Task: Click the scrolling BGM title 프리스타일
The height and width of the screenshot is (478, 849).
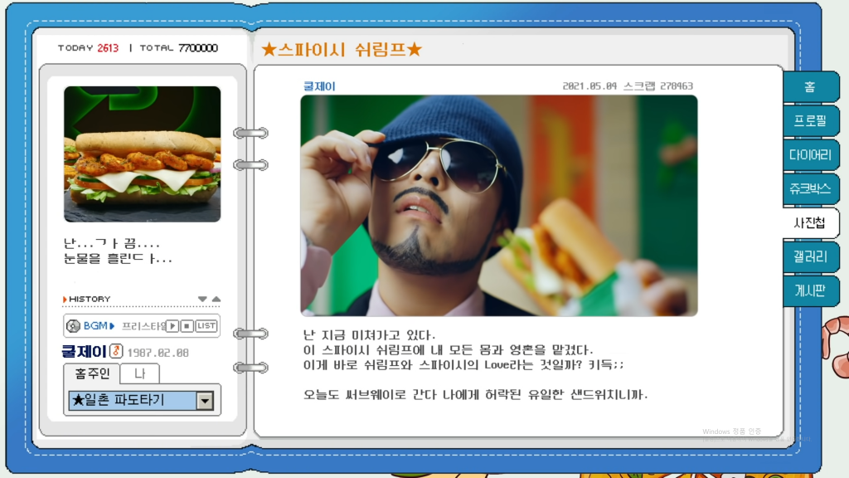Action: (x=143, y=325)
